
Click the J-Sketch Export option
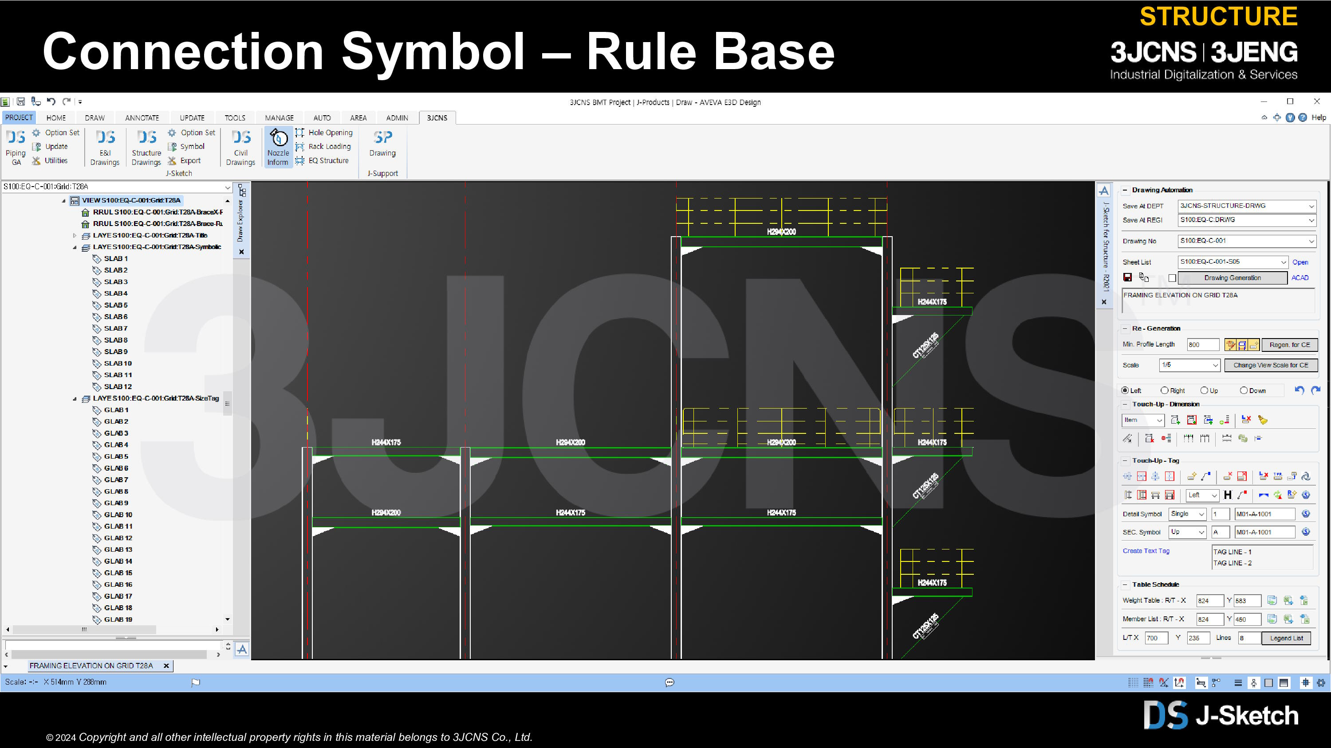click(x=185, y=160)
